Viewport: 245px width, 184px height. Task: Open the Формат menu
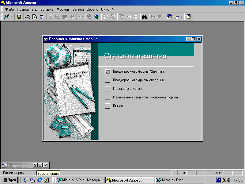(x=63, y=10)
